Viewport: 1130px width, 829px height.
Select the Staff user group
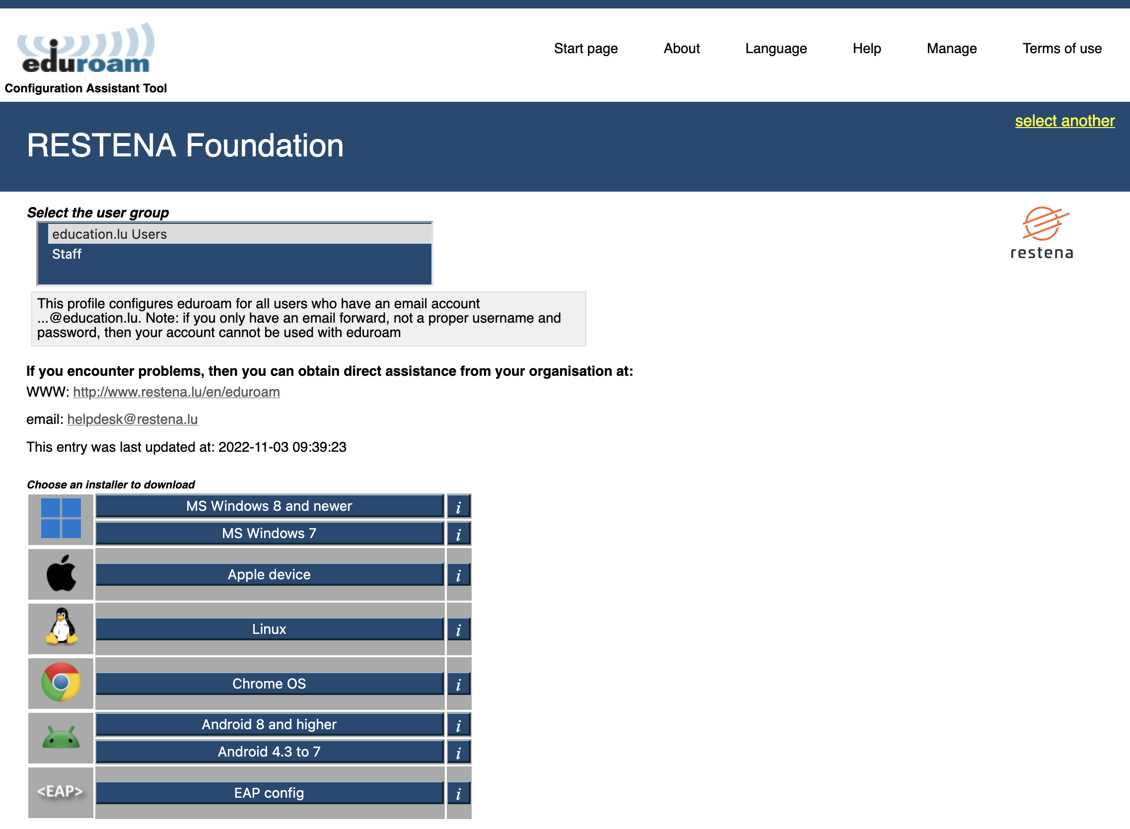pyautogui.click(x=240, y=254)
